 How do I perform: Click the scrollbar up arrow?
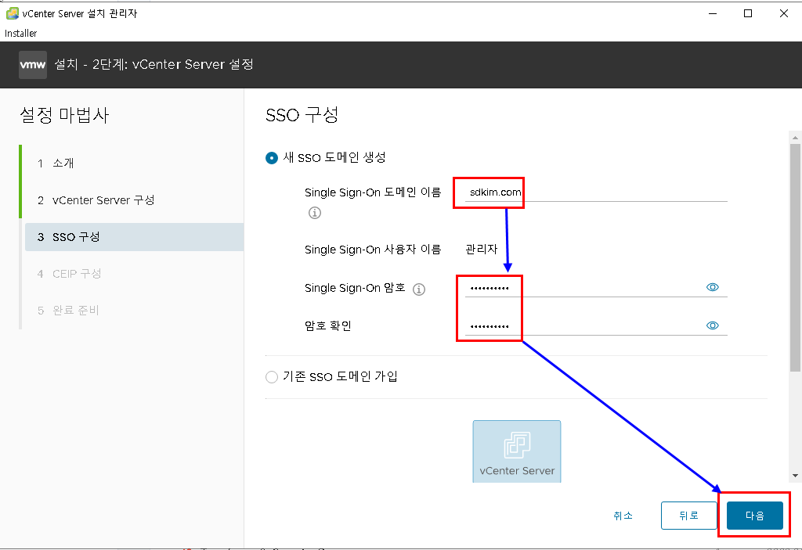[795, 138]
